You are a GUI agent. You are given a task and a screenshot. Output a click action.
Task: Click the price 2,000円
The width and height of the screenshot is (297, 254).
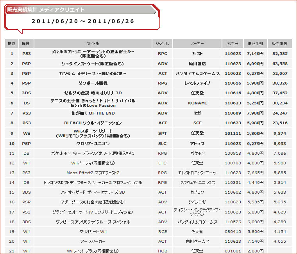[x=255, y=251]
